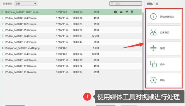The image size is (185, 106).
Task: Click the 媒体工具 panel heading
Action: (153, 4)
